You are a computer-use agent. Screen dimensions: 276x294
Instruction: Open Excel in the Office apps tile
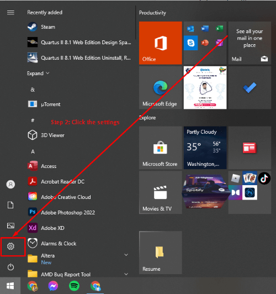pyautogui.click(x=219, y=29)
